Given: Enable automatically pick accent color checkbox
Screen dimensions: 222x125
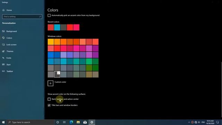Looking at the screenshot, I should click(49, 15).
